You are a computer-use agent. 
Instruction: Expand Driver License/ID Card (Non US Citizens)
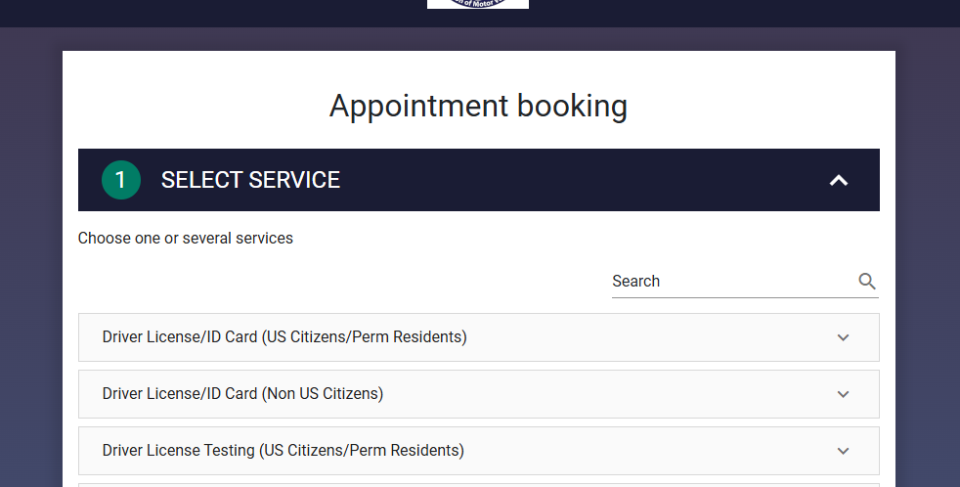(x=479, y=394)
